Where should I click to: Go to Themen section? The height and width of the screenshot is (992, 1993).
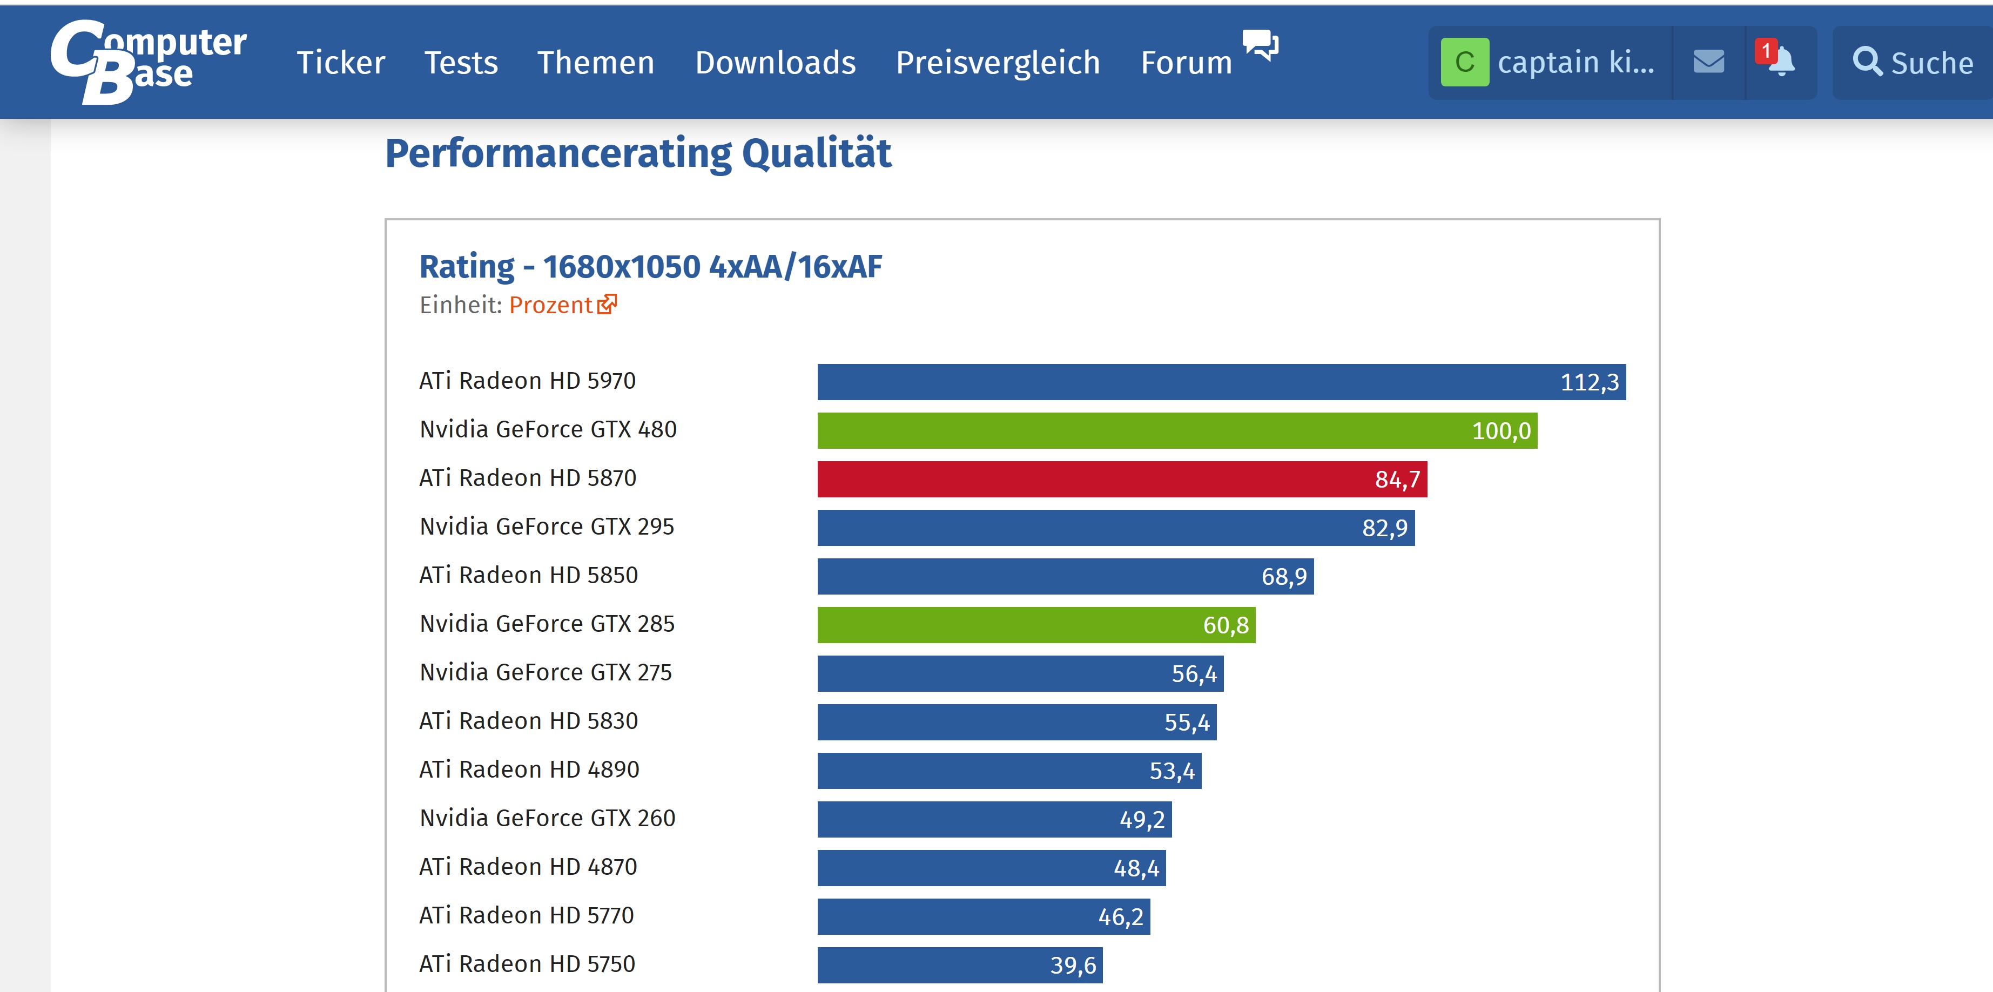pos(596,63)
